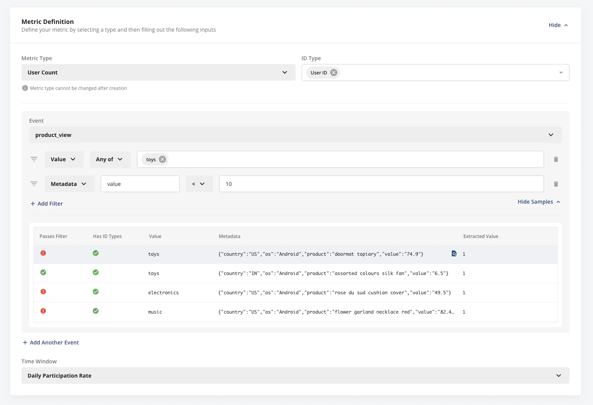
Task: Click filter icon beside Metadata dropdown
Action: coord(34,184)
